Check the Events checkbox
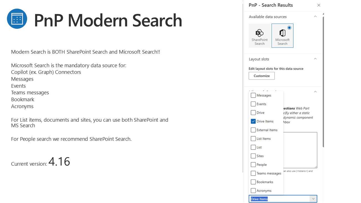The image size is (361, 203). point(253,104)
